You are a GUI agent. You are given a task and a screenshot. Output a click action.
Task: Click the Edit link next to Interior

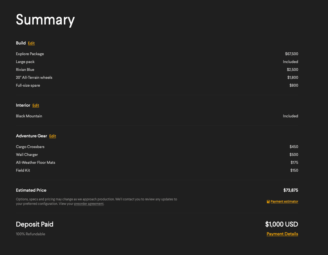[x=36, y=105]
